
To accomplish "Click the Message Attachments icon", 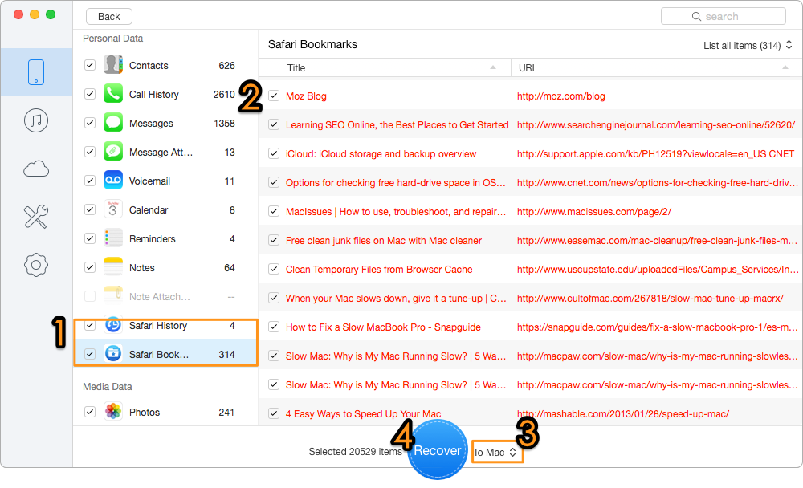I will coord(113,152).
